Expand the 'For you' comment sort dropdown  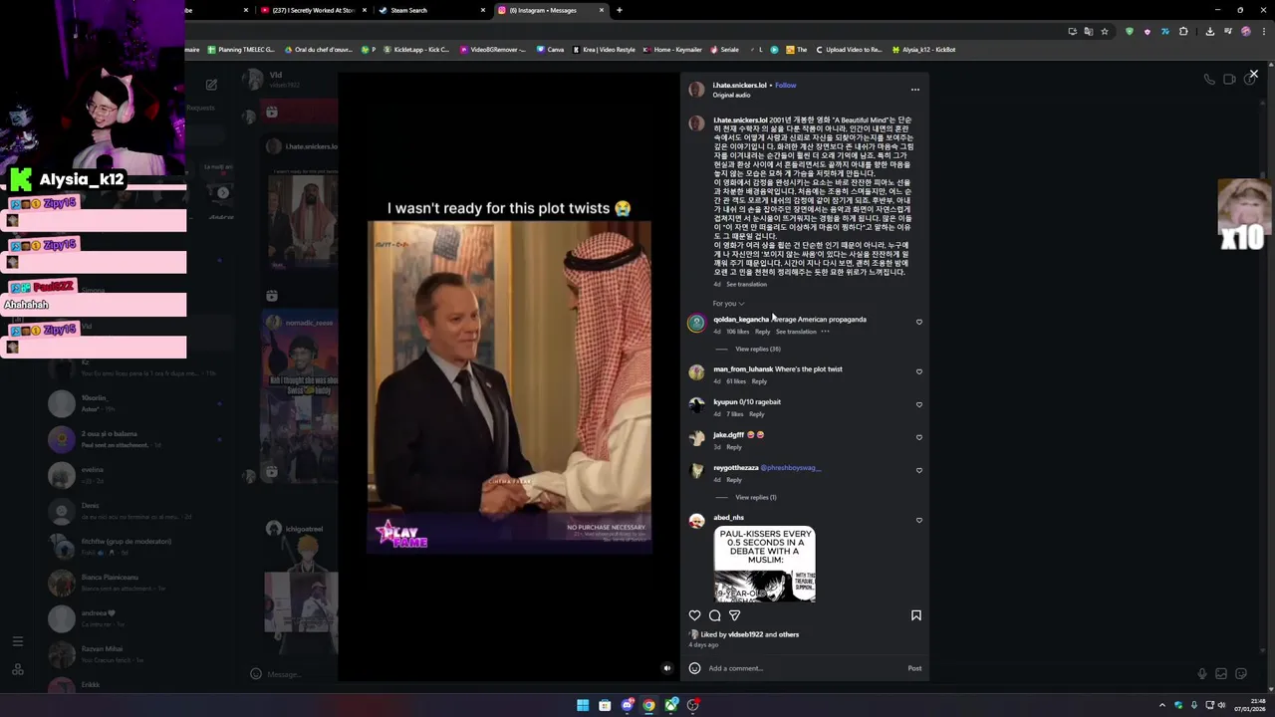click(728, 304)
